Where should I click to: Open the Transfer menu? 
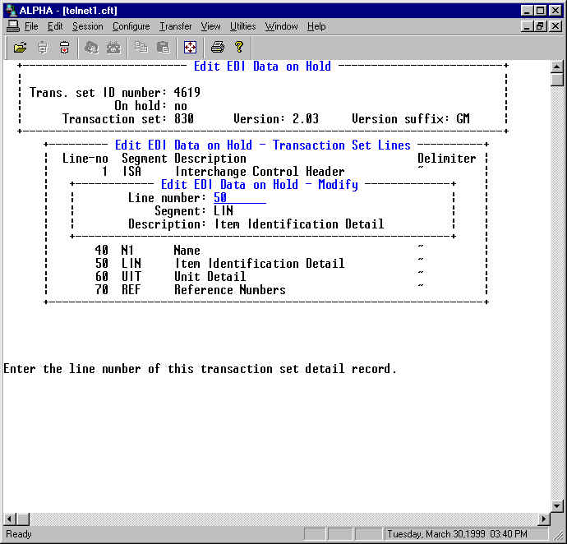pos(175,26)
